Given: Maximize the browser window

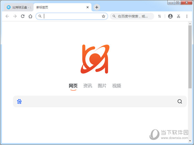Looking at the screenshot, I should tap(178, 3).
